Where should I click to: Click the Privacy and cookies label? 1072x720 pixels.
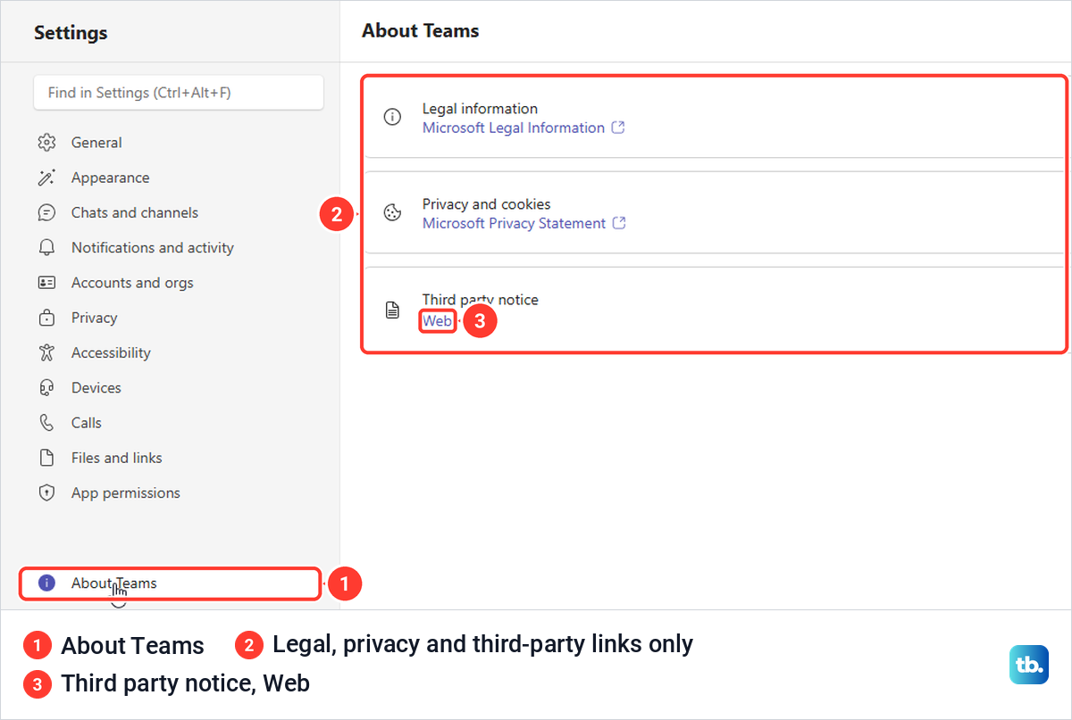(487, 204)
